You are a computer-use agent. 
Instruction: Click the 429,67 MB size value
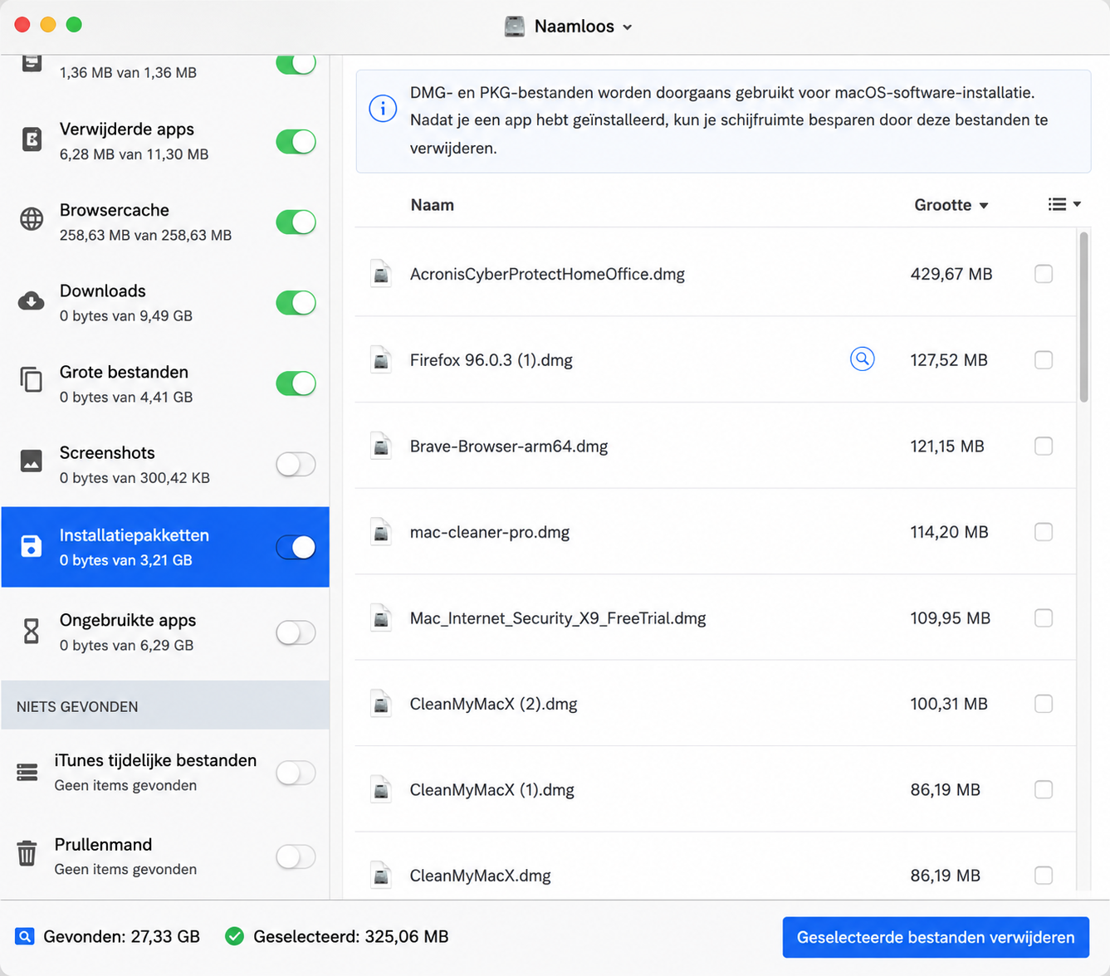(x=951, y=274)
